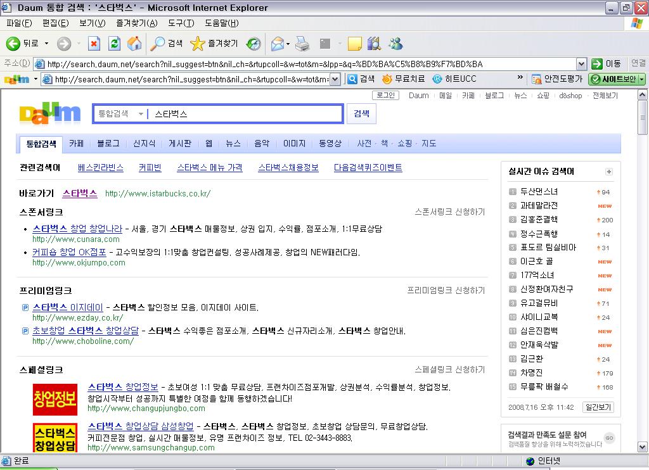Image resolution: width=649 pixels, height=470 pixels.
Task: Click the large Daum logo on page
Action: point(50,113)
